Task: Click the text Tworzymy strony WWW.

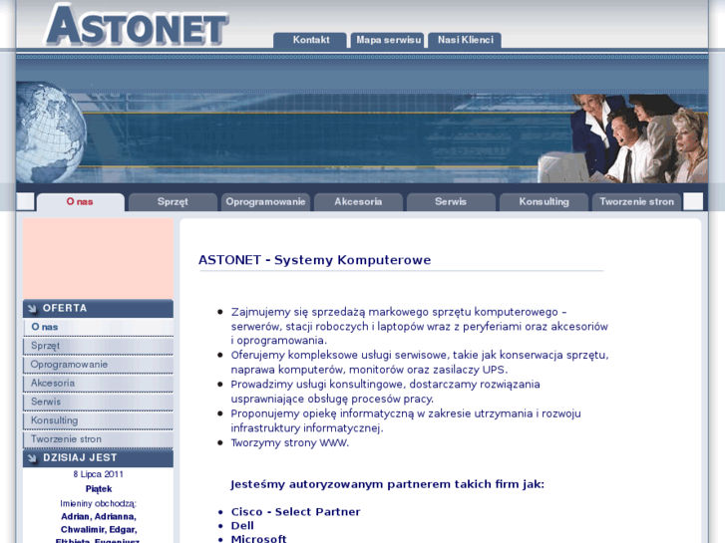Action: [x=290, y=443]
